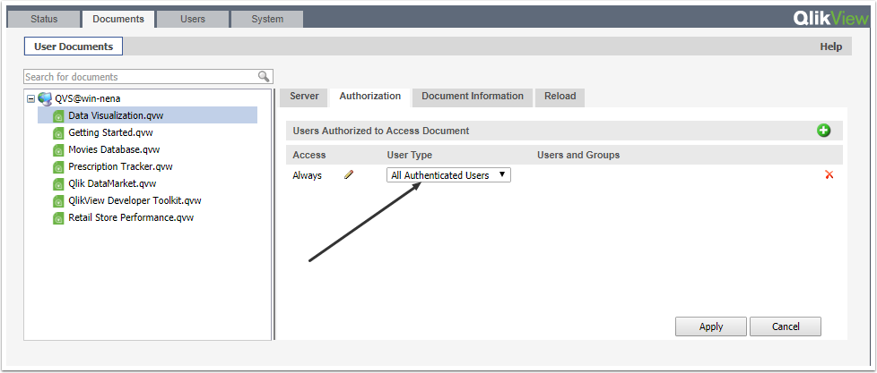The image size is (877, 373).
Task: Select Prescription Tracker.qvw document
Action: [120, 166]
